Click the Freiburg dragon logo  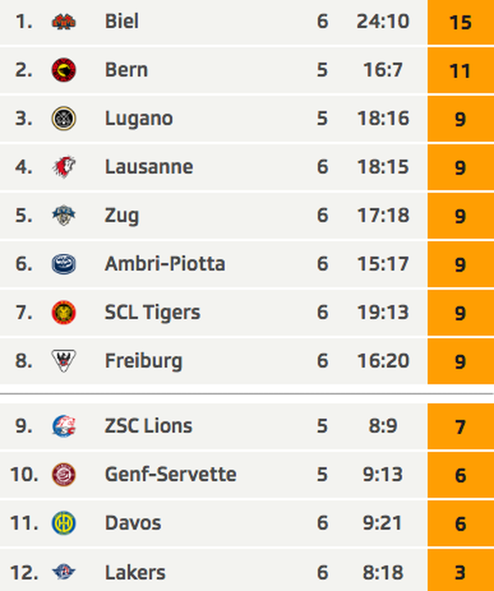pos(64,361)
